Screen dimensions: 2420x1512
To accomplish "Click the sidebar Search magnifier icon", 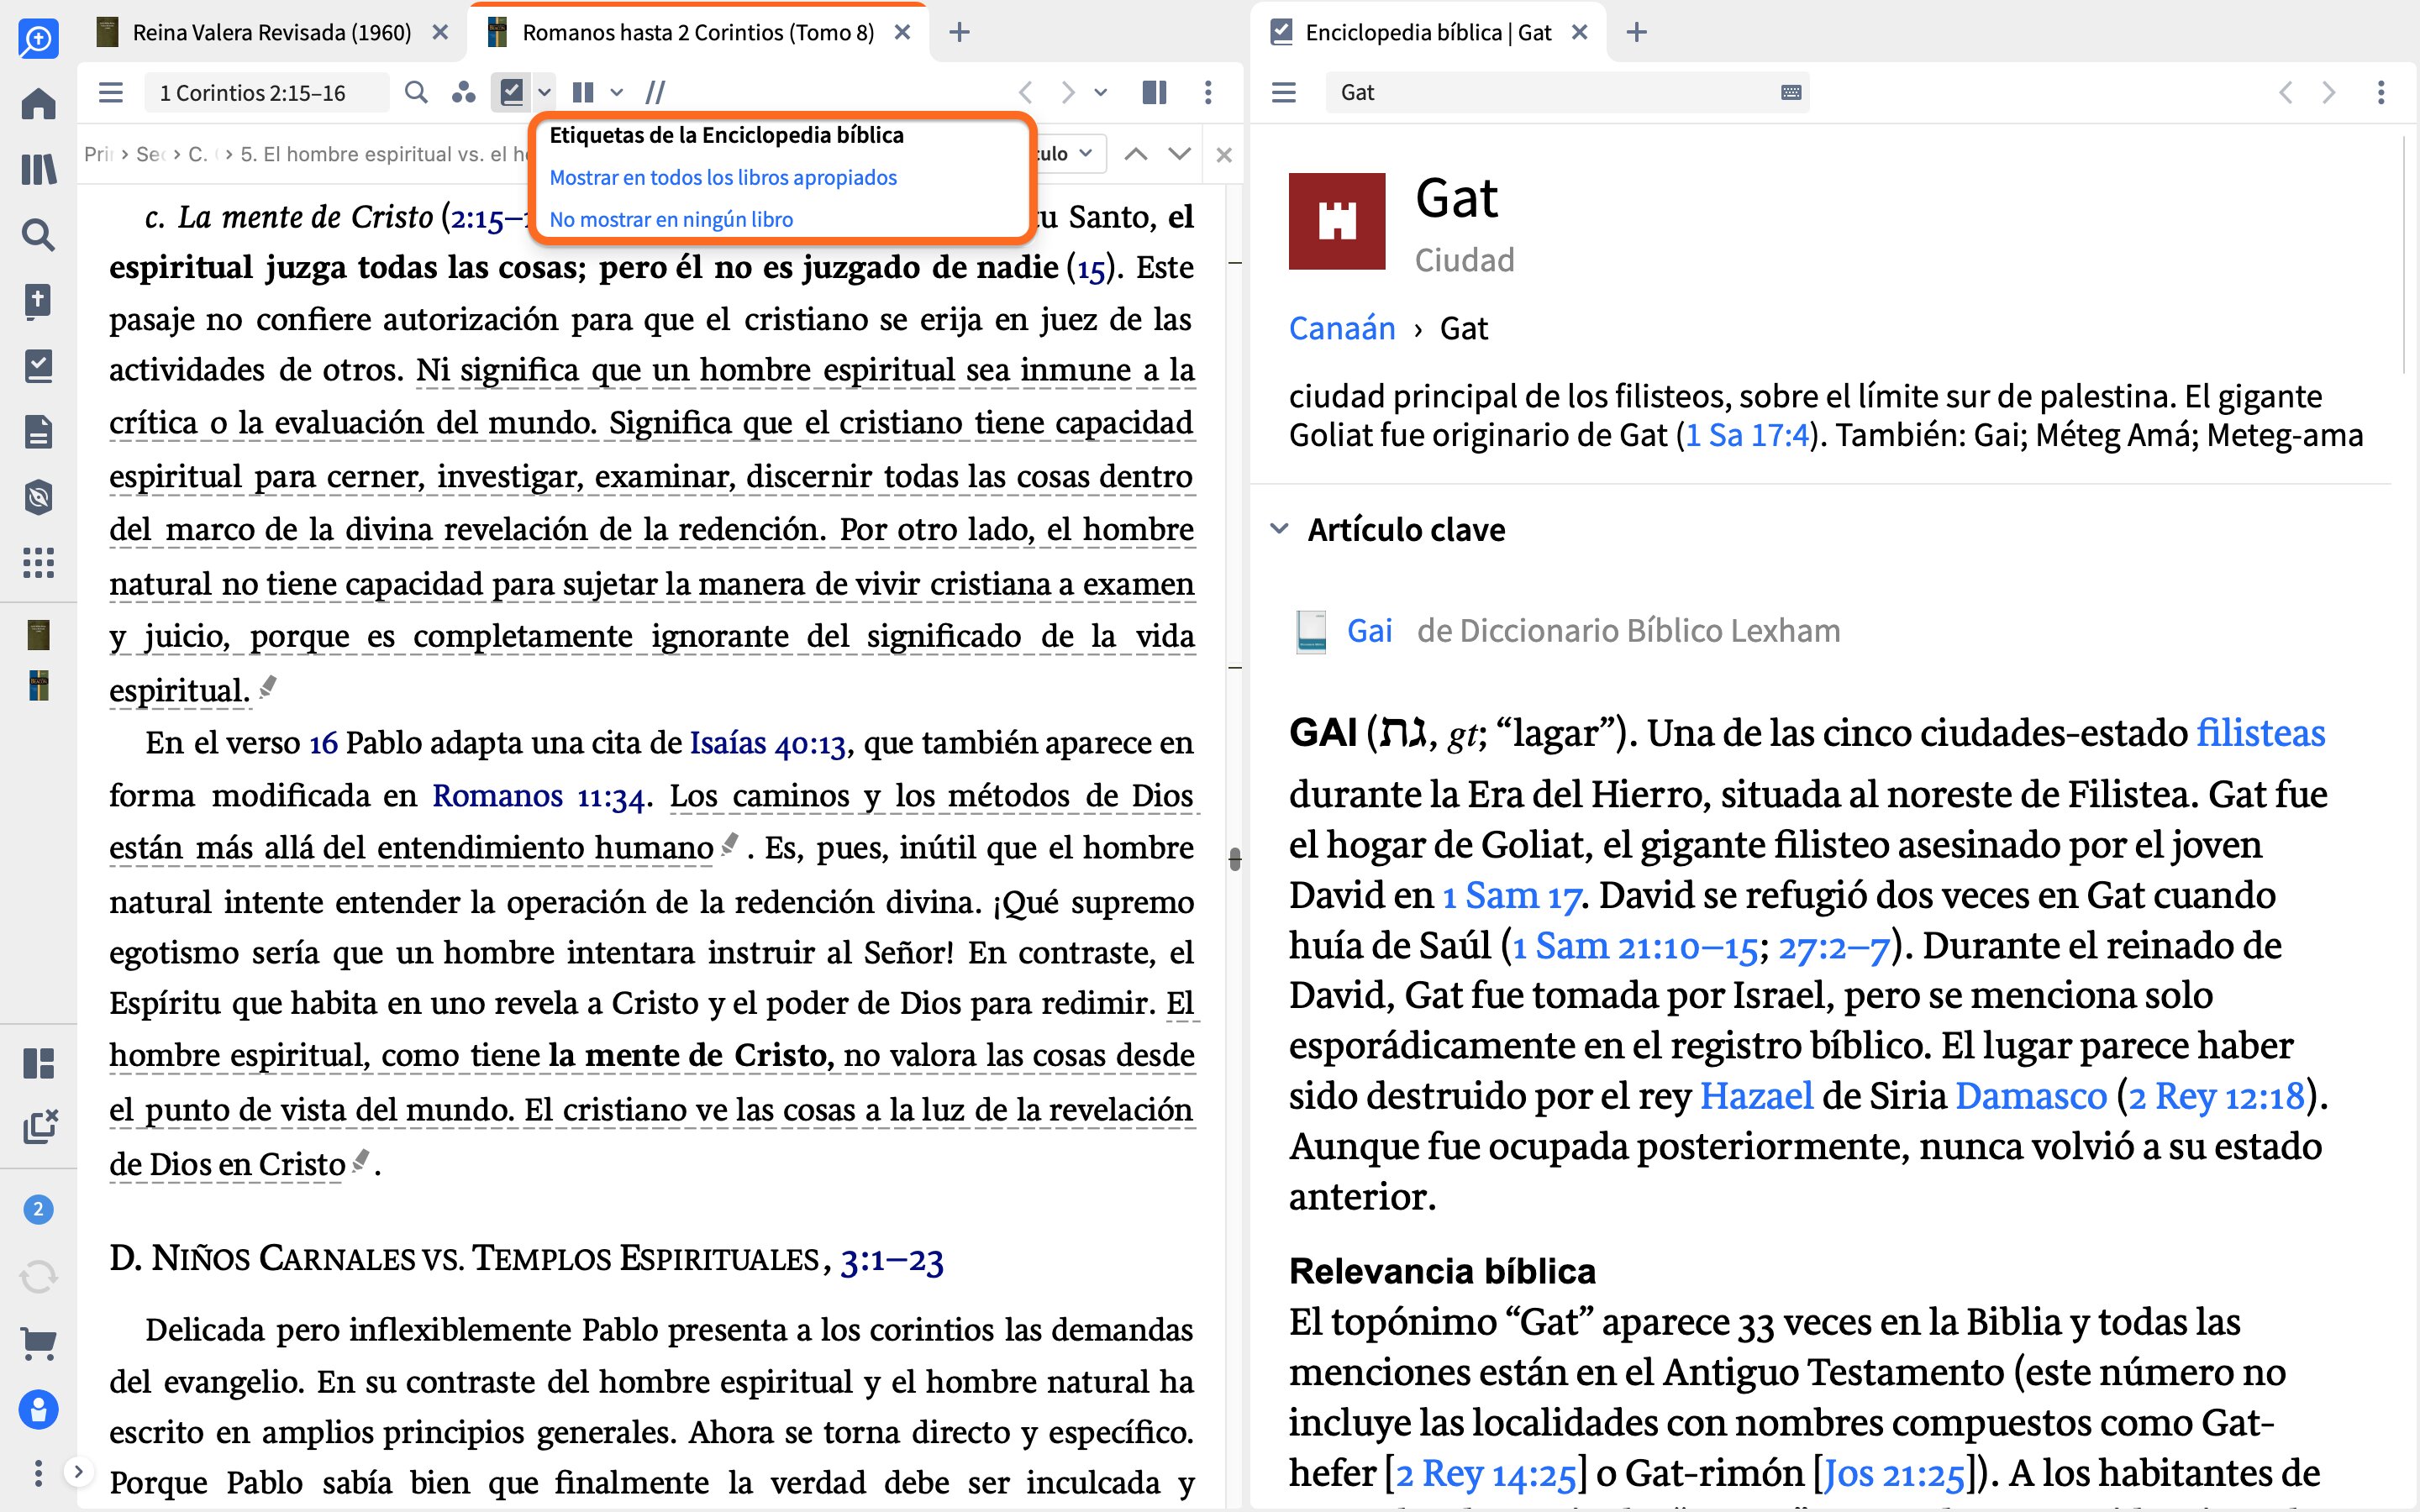I will point(38,235).
